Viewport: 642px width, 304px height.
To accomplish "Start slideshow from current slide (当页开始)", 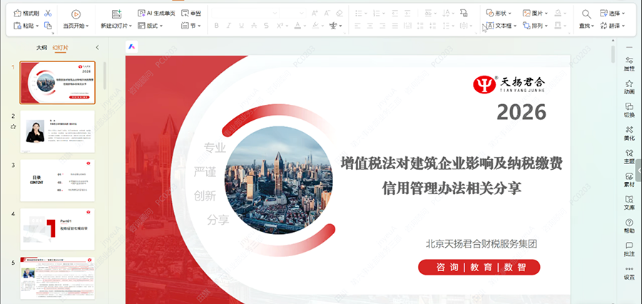I will [76, 14].
